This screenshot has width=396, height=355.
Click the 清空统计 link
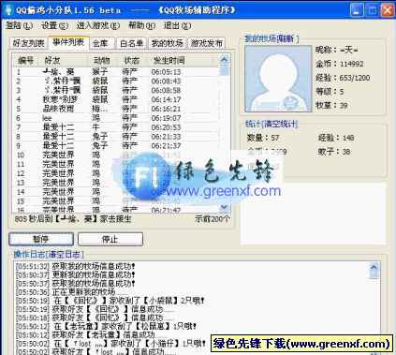pyautogui.click(x=281, y=125)
